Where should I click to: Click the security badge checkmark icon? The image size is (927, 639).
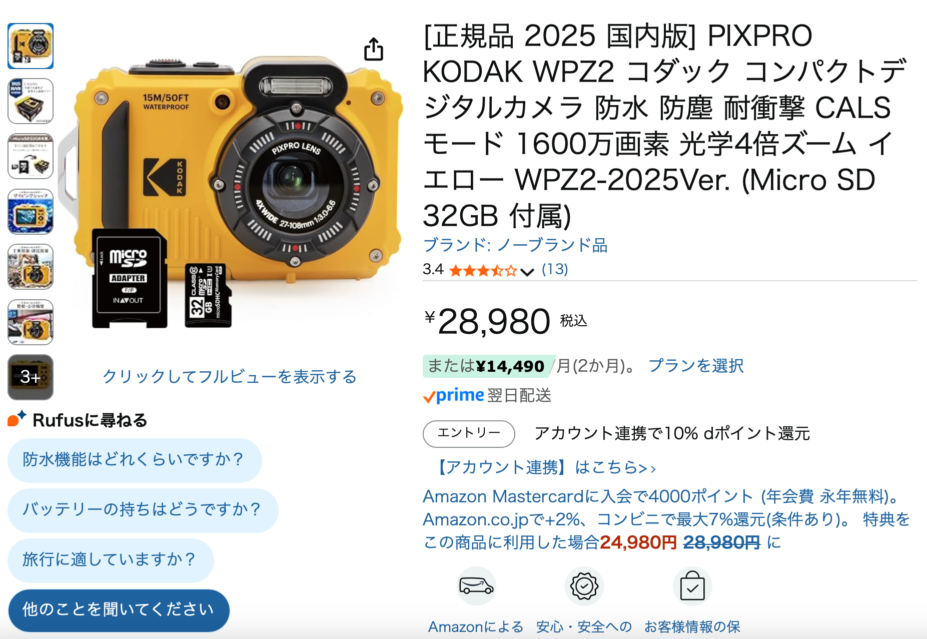click(584, 586)
